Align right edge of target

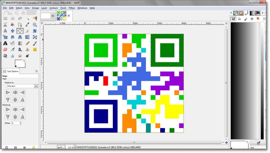(x=22, y=92)
